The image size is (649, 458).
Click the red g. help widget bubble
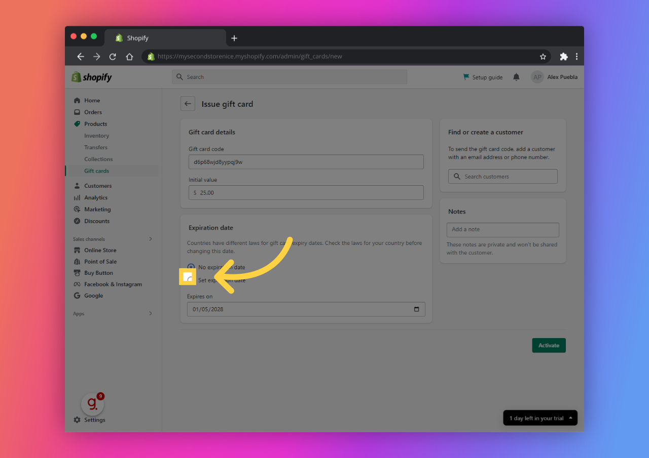[92, 403]
